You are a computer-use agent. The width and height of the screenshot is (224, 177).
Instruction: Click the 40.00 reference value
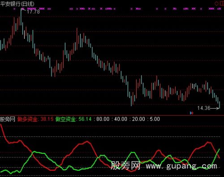click(121, 119)
